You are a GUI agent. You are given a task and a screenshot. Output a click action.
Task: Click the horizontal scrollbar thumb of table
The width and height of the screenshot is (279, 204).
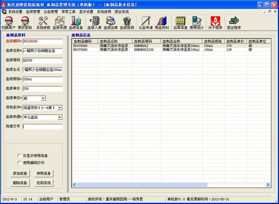142,184
